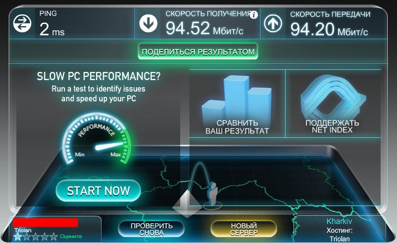This screenshot has height=243, width=397.
Task: Click ПОДЕЛИТЬСЯ РЕЗУЛЬТАТОМ button
Action: (x=198, y=52)
